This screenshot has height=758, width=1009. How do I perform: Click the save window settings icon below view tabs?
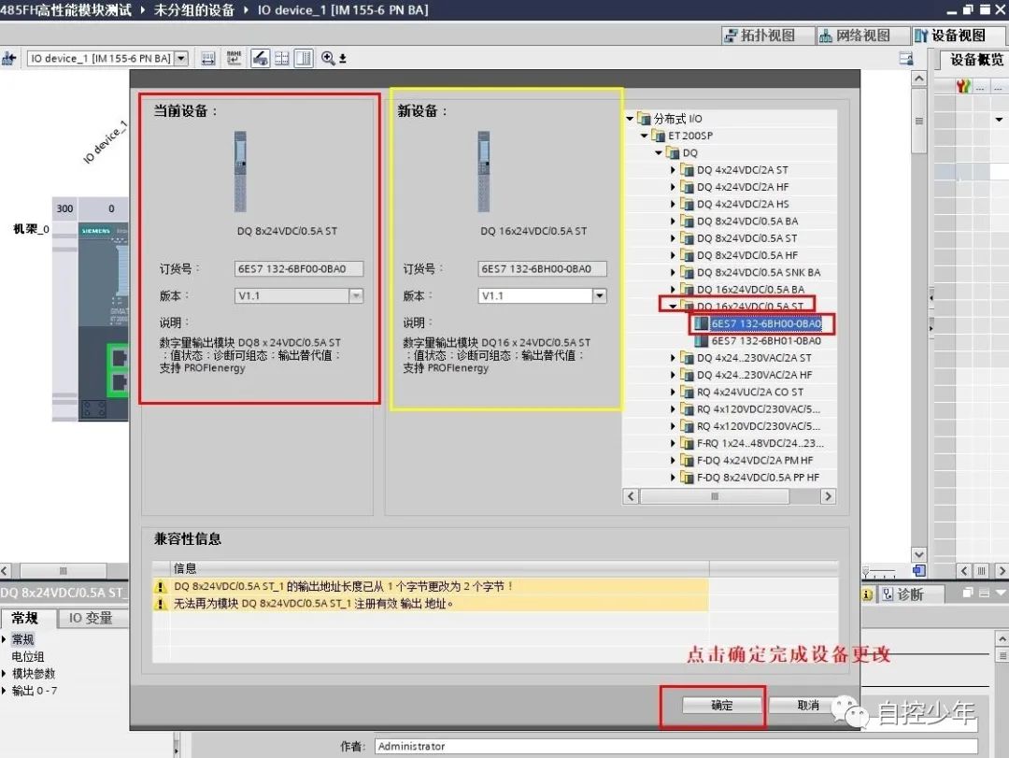point(906,59)
